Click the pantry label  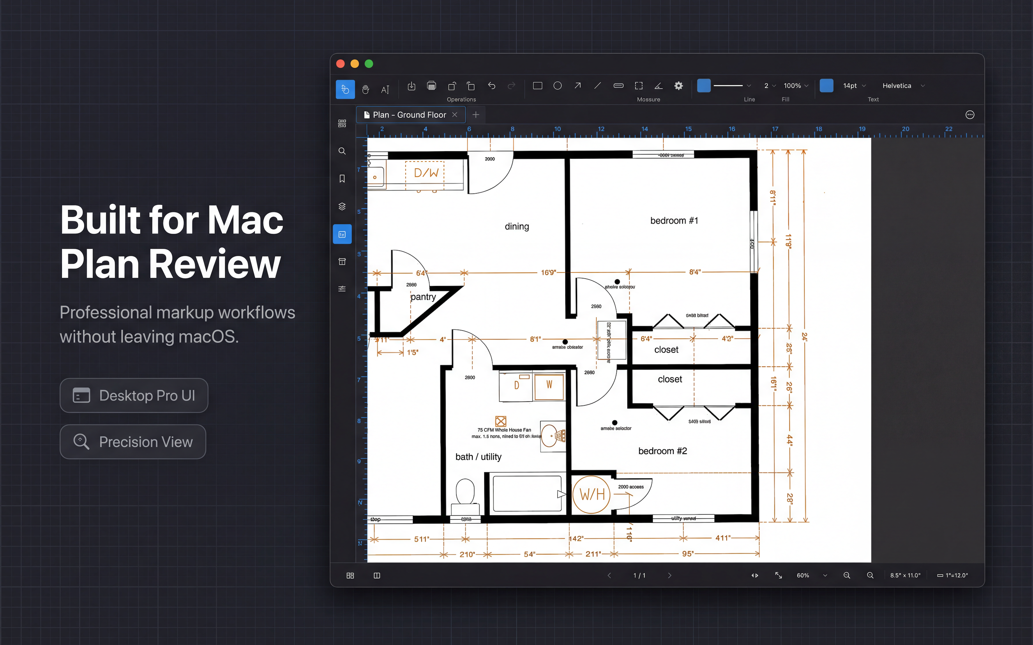point(423,297)
